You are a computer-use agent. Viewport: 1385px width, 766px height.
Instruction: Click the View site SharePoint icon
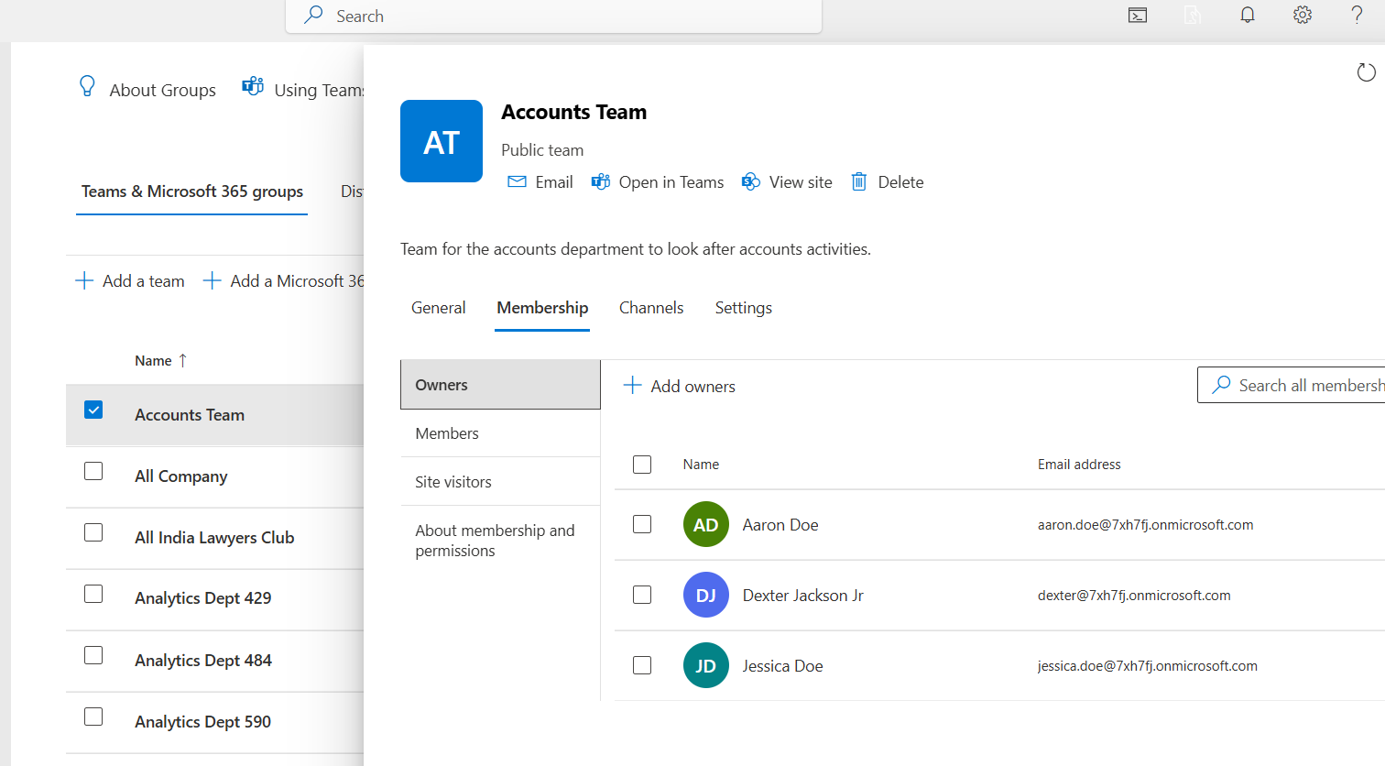(751, 182)
